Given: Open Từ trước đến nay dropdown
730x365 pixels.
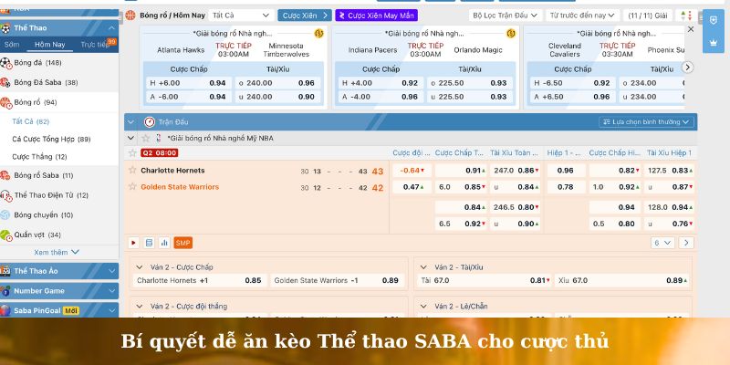Looking at the screenshot, I should coord(582,16).
